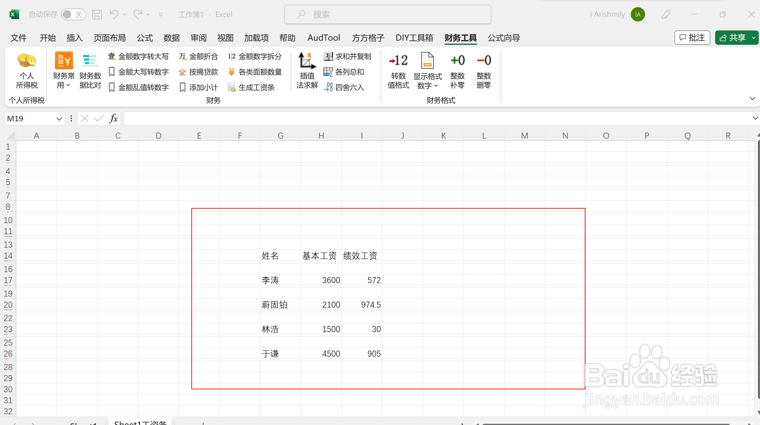Click the 财务数据比对 comparison tool
This screenshot has width=760, height=425.
[90, 71]
